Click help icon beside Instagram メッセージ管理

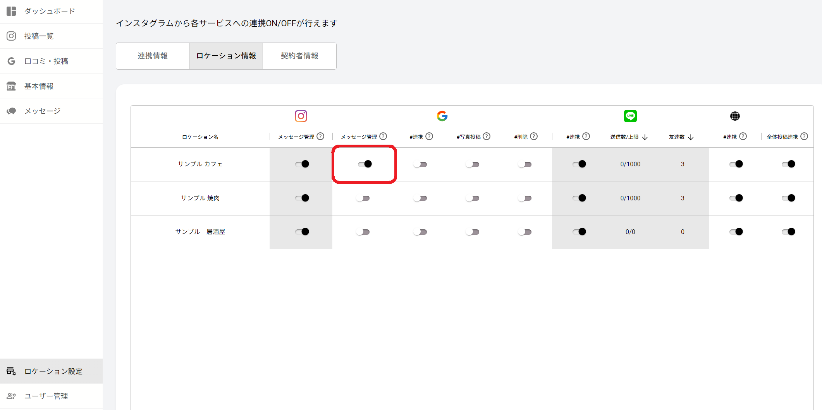pyautogui.click(x=320, y=137)
